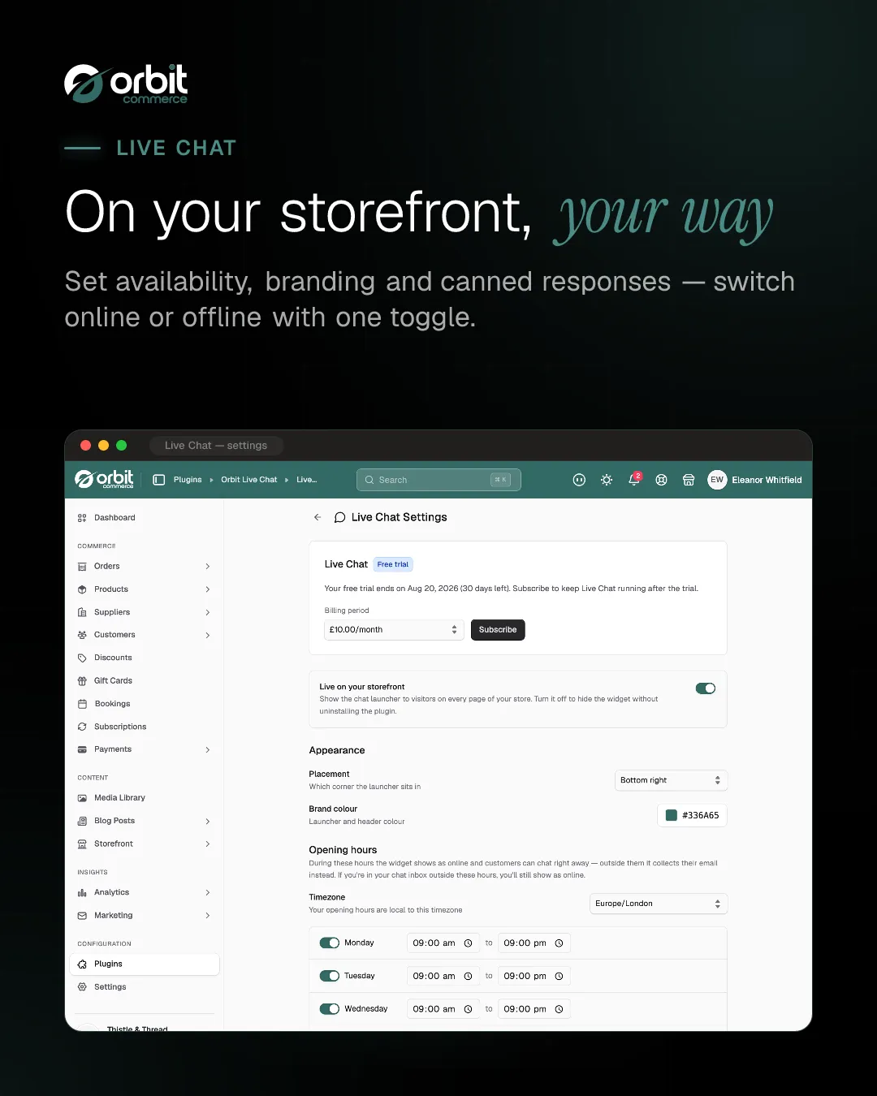
Task: Click Eleanor Whitfield user name
Action: point(767,480)
